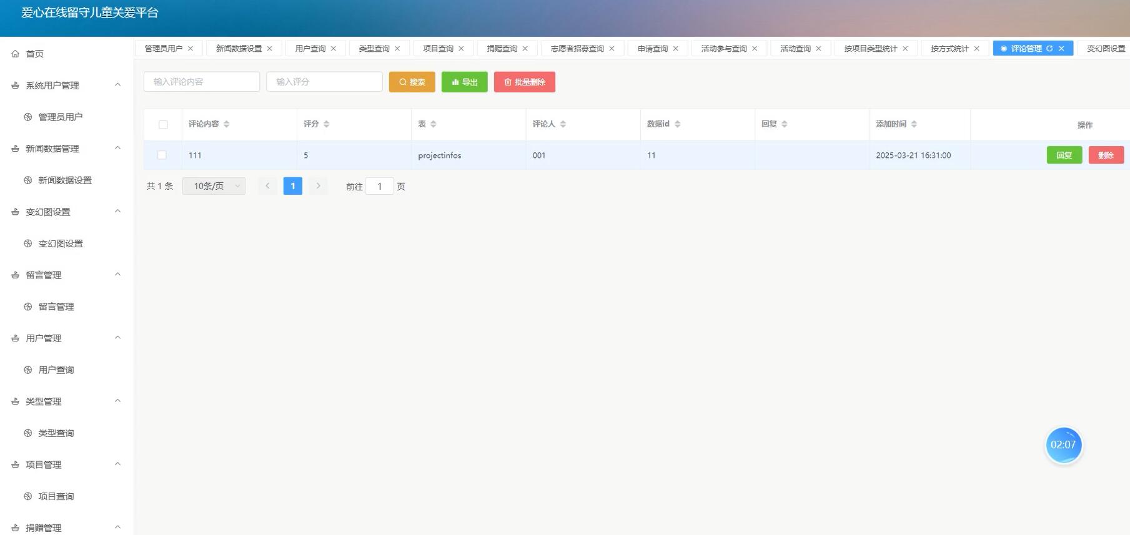Screen dimensions: 1130x535
Task: Close the 用户查询 tab
Action: pos(334,49)
